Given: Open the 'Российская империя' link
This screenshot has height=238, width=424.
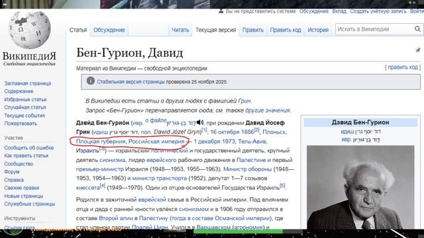Looking at the screenshot, I should pos(156,141).
